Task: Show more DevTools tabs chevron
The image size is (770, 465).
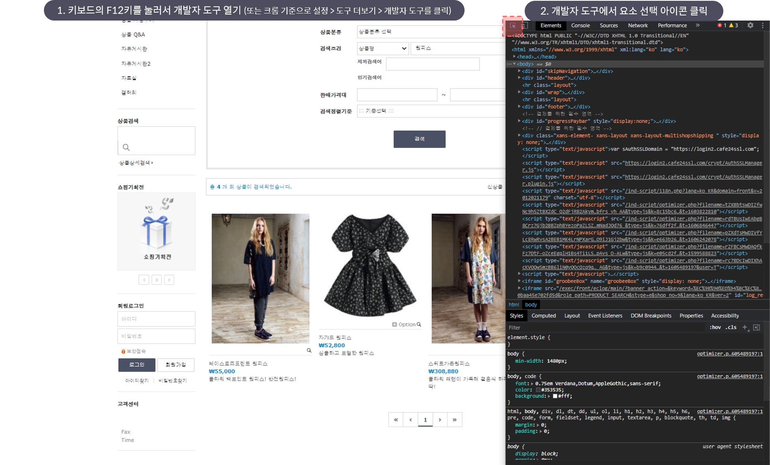Action: coord(698,25)
